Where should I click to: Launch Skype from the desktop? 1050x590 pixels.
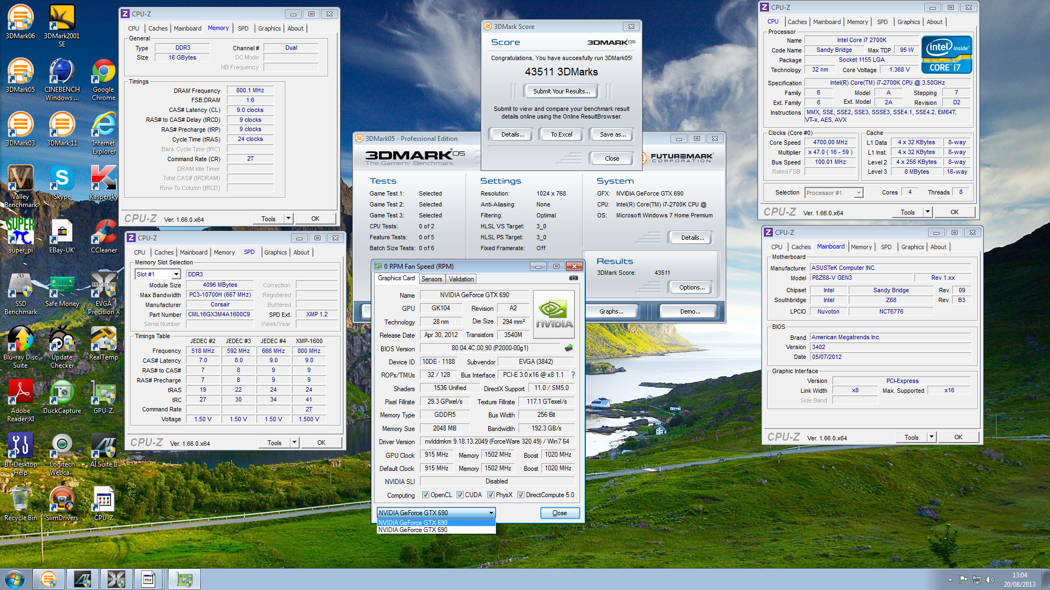(62, 182)
